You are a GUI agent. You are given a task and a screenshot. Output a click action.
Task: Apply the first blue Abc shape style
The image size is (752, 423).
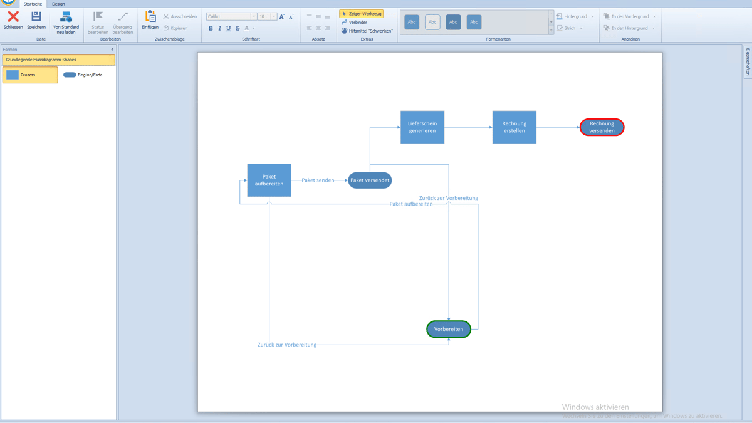tap(412, 23)
